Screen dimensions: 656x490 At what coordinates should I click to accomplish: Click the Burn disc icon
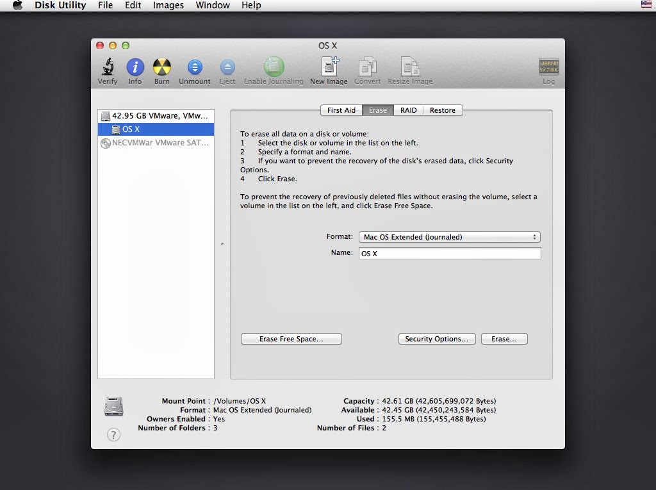[x=162, y=67]
